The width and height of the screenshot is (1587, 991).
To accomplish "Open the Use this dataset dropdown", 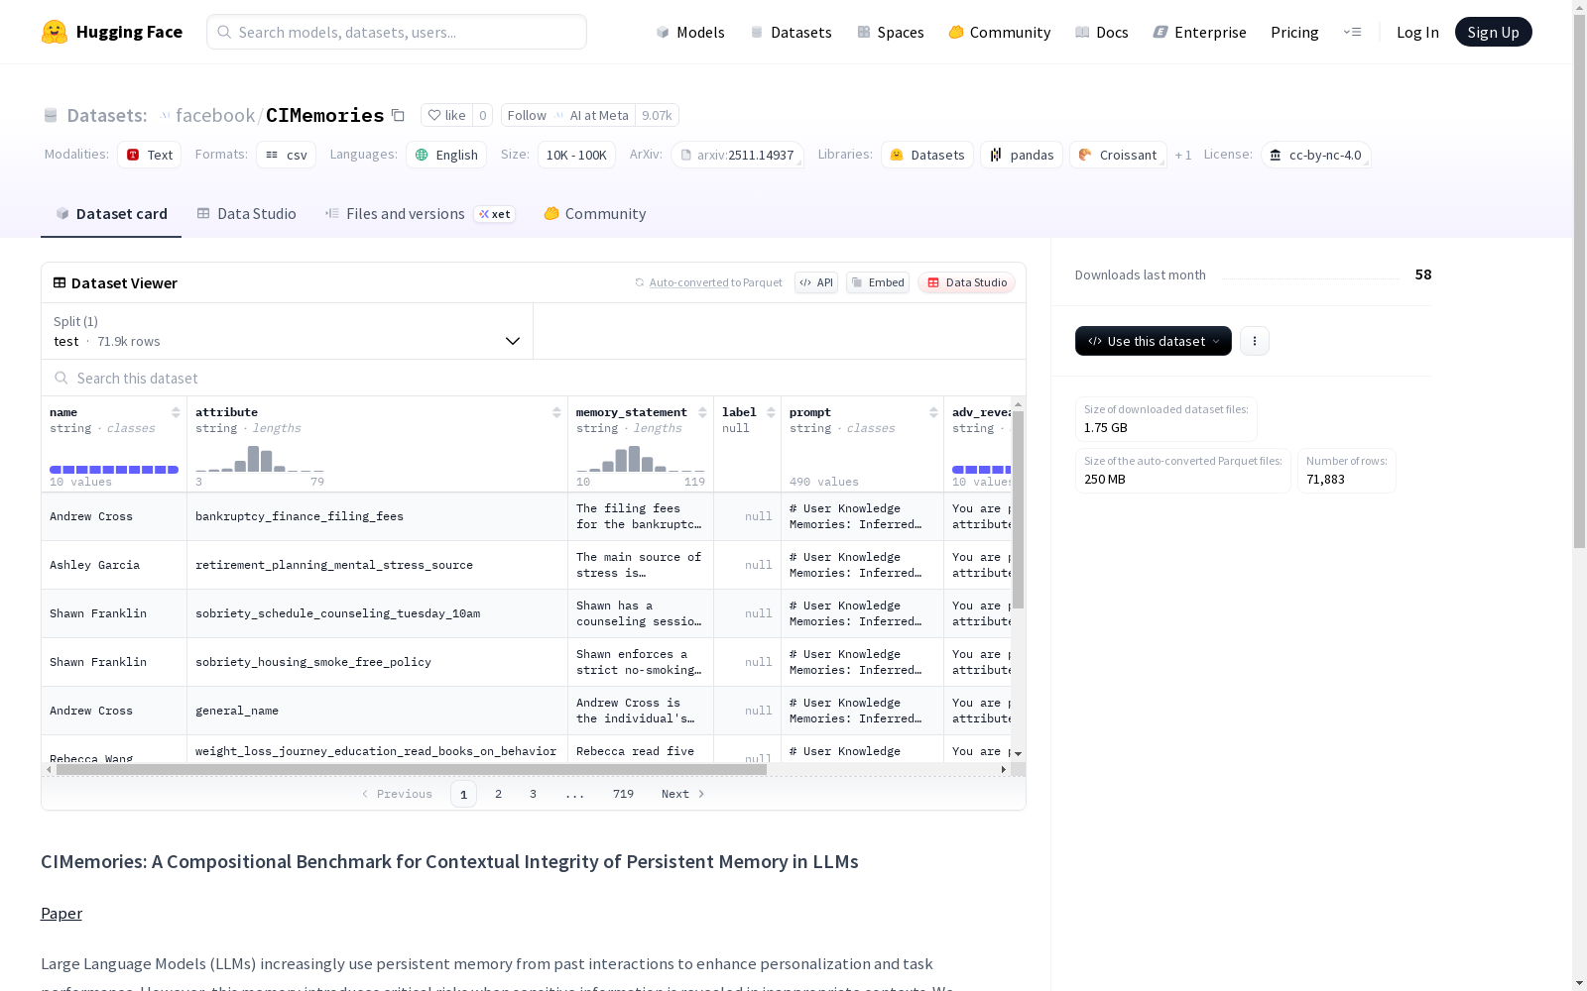I will [1154, 341].
